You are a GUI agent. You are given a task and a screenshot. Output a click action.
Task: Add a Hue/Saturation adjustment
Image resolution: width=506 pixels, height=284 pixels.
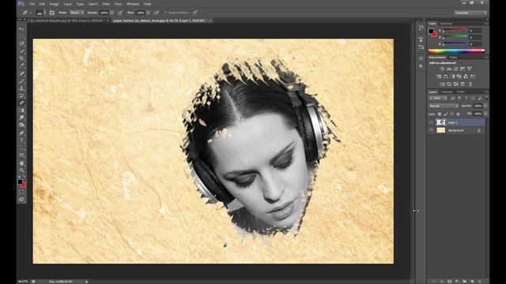439,77
